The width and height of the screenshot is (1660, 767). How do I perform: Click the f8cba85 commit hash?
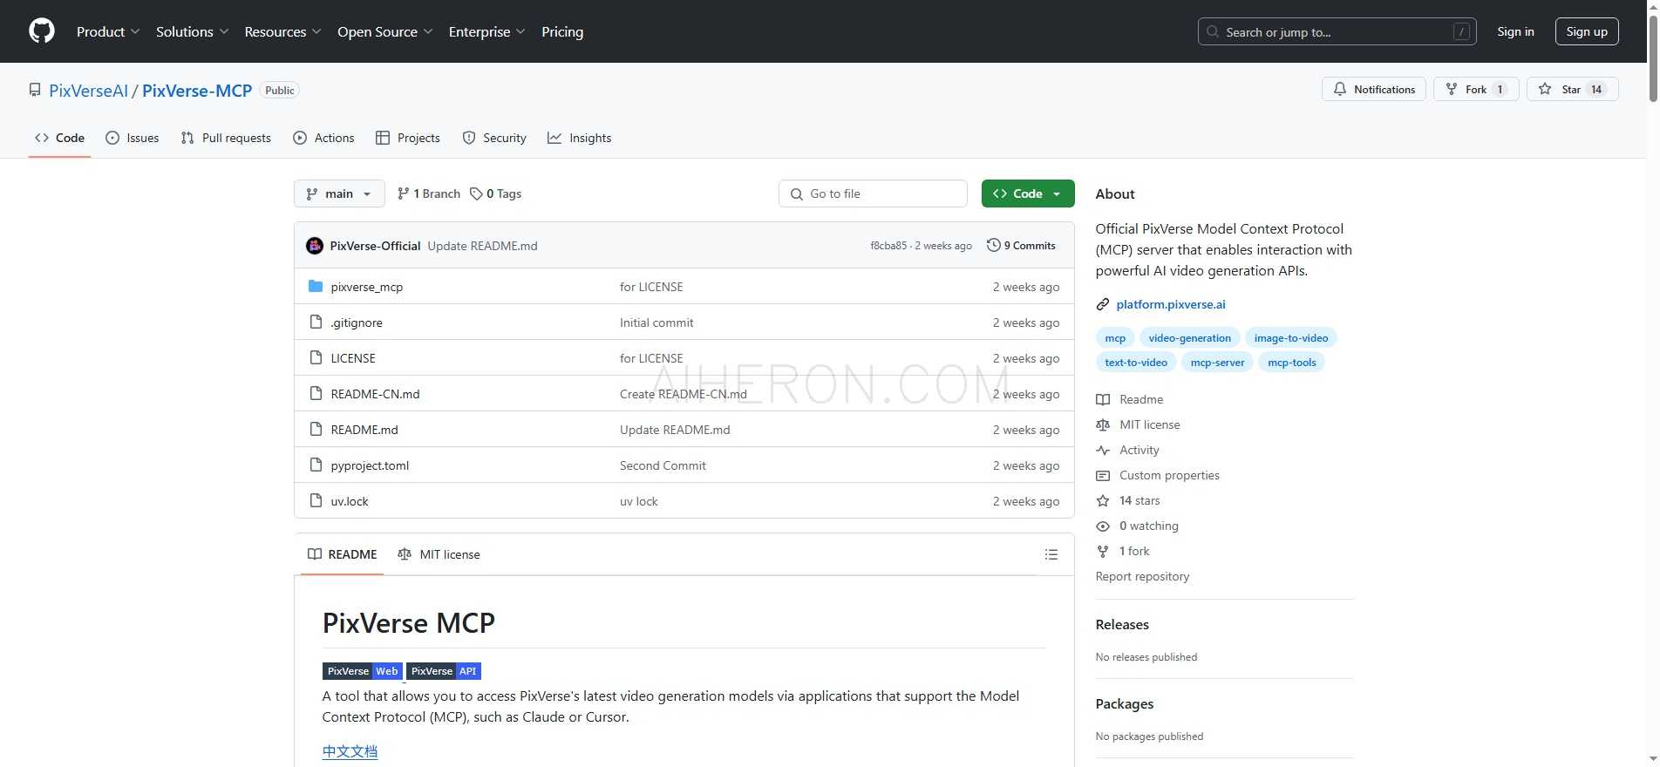[888, 246]
